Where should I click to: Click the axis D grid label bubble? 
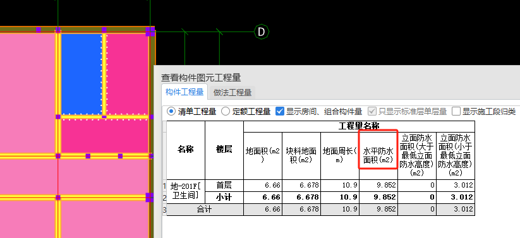click(x=262, y=32)
